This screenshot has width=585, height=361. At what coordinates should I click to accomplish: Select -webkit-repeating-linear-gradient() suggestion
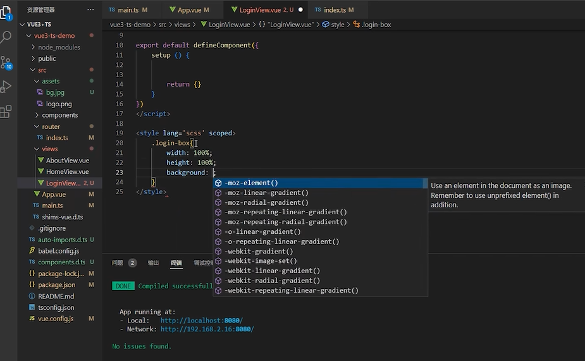pyautogui.click(x=320, y=290)
